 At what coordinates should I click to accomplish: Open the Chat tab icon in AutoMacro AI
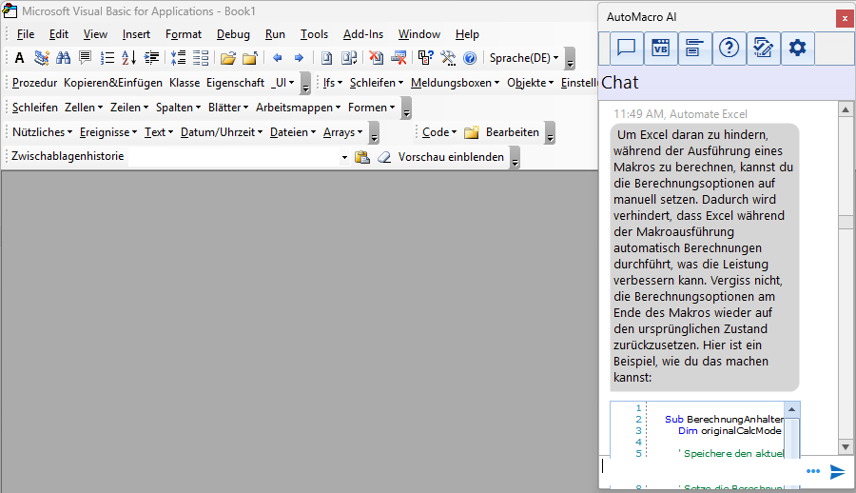pyautogui.click(x=625, y=49)
